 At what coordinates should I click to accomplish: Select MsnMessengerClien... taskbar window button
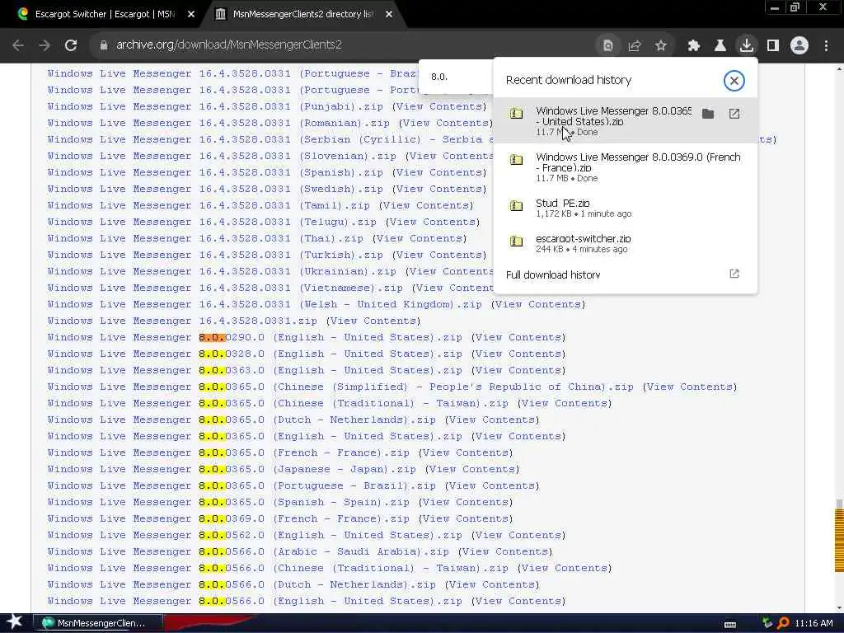97,623
